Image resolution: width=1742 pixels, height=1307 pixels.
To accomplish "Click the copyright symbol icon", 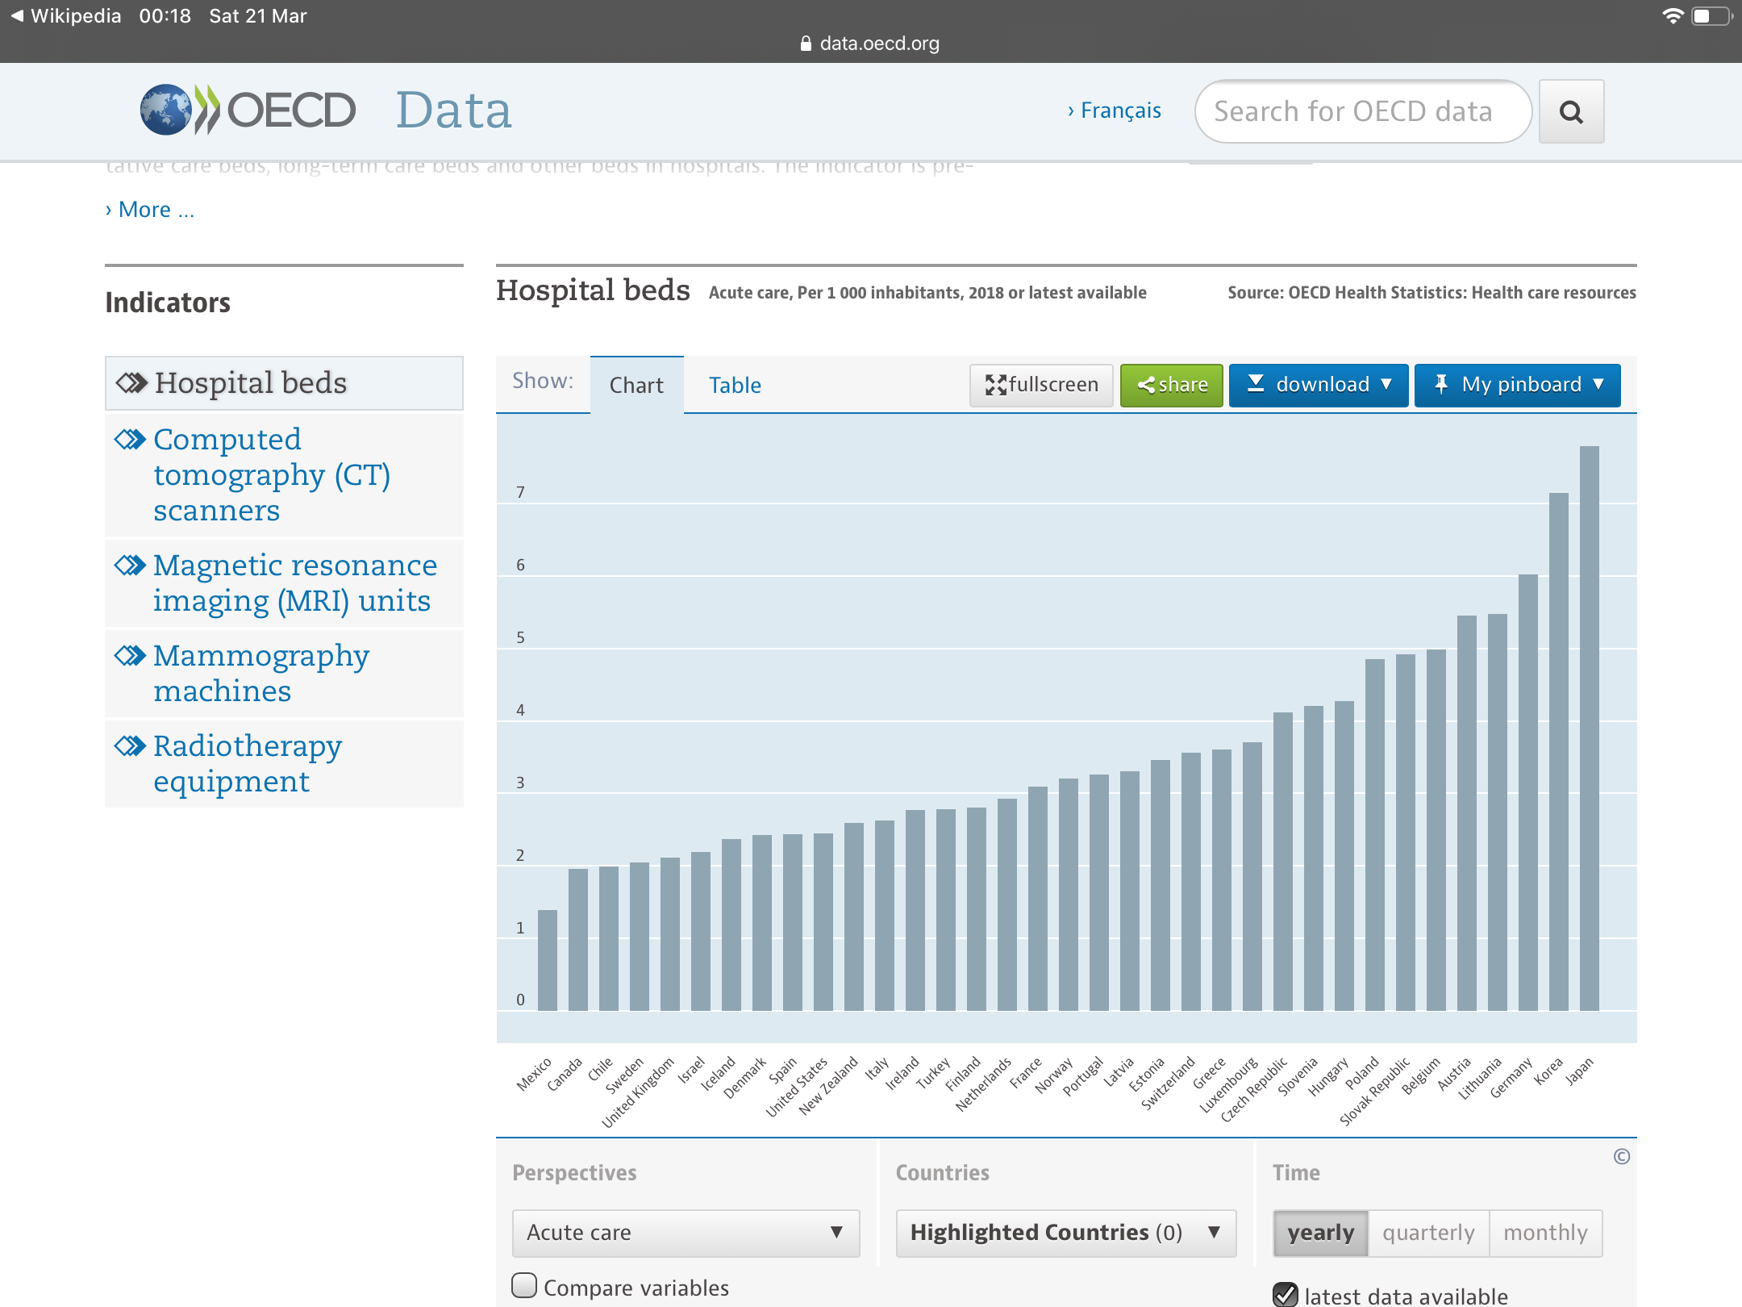I will pyautogui.click(x=1622, y=1157).
